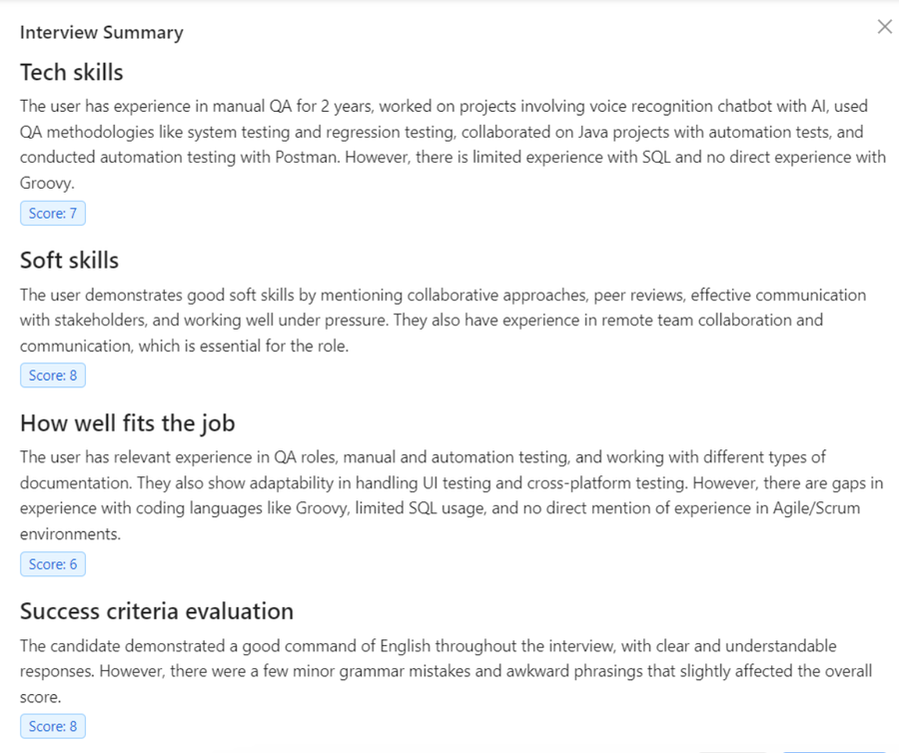
Task: Close the Interview Summary dialog
Action: click(885, 26)
